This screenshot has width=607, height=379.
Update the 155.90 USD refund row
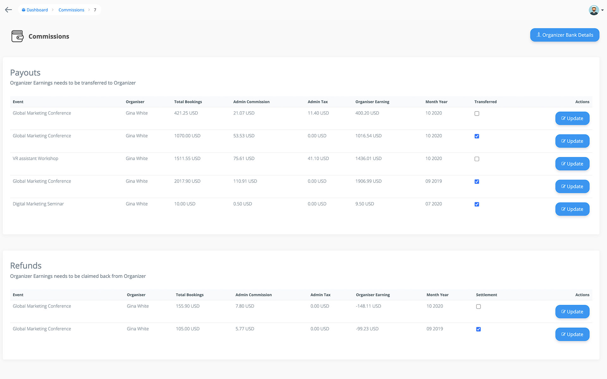[x=572, y=312]
